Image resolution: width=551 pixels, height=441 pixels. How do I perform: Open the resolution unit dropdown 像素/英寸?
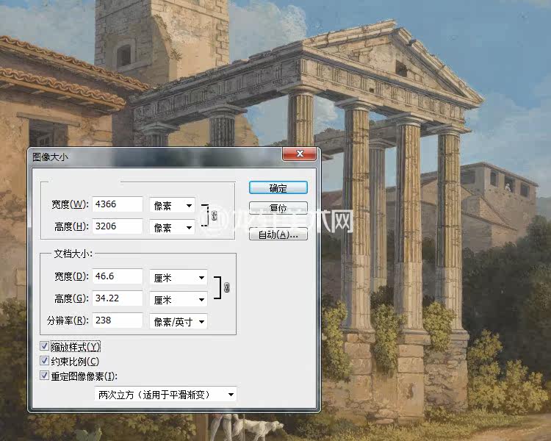(179, 321)
